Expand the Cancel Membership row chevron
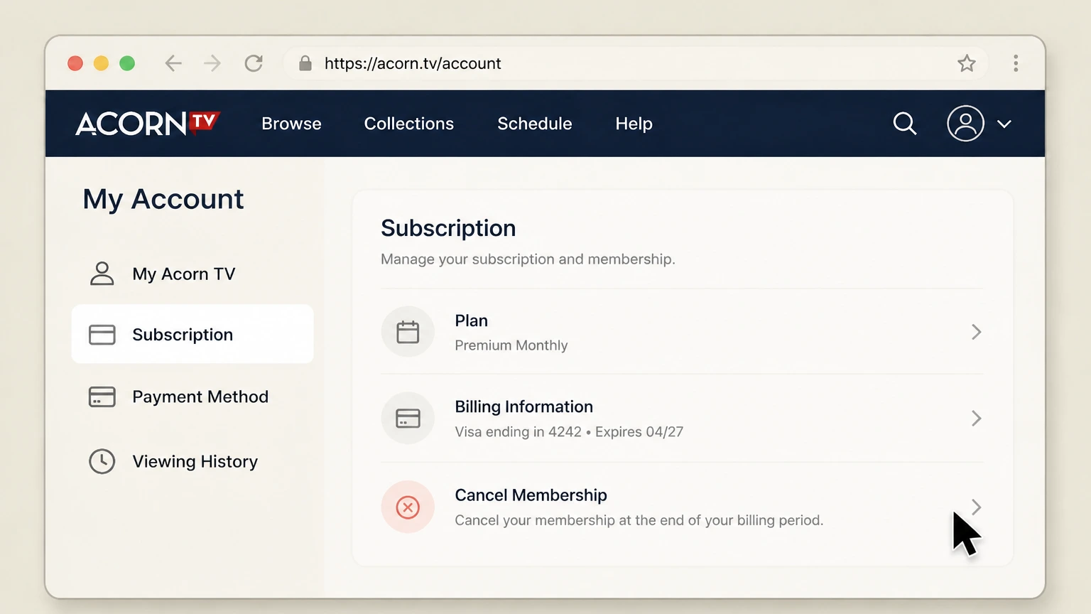The height and width of the screenshot is (614, 1091). 976,507
